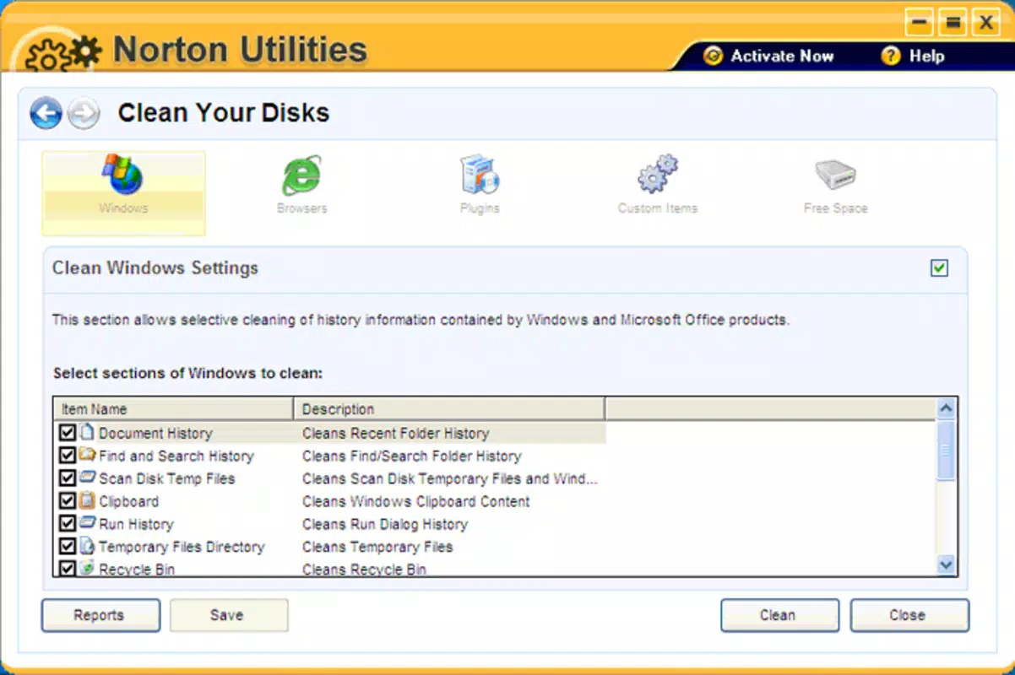Toggle the Recycle Bin checkbox
The width and height of the screenshot is (1015, 675).
point(68,569)
